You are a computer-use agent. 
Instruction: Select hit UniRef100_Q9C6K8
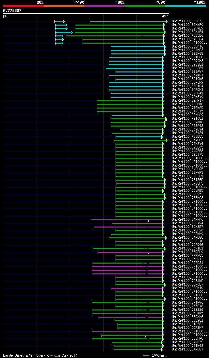coord(187,104)
